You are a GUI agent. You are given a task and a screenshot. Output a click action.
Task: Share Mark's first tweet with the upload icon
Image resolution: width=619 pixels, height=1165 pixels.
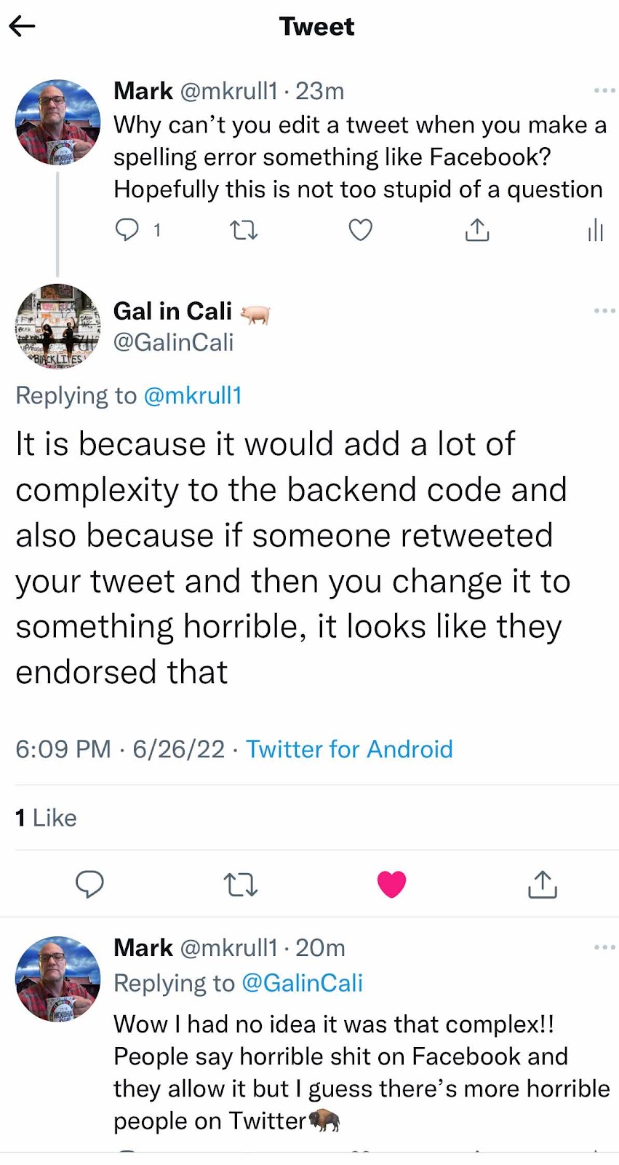pyautogui.click(x=477, y=230)
